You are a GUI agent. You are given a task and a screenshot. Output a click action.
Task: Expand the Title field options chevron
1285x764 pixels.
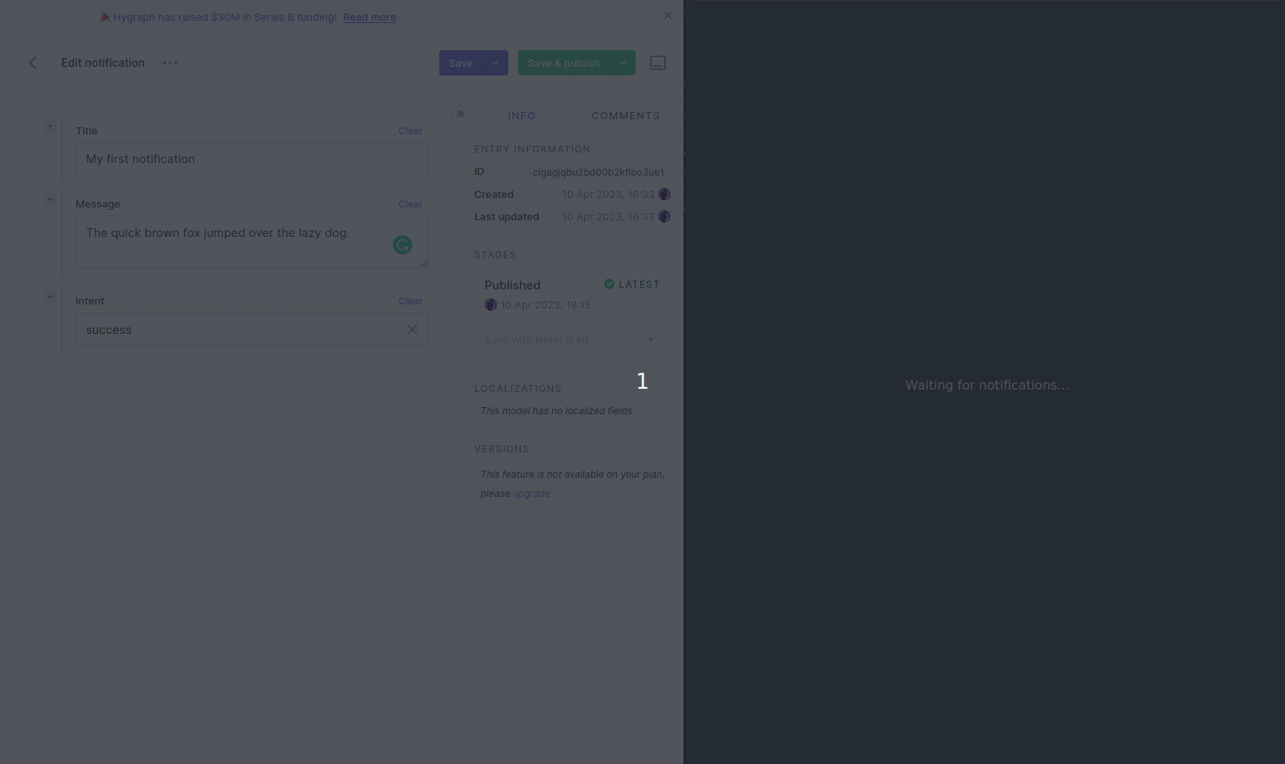tap(50, 126)
